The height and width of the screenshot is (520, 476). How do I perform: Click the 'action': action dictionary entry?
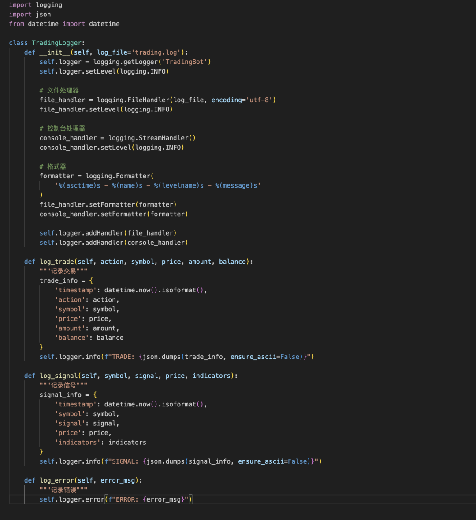[x=87, y=300]
